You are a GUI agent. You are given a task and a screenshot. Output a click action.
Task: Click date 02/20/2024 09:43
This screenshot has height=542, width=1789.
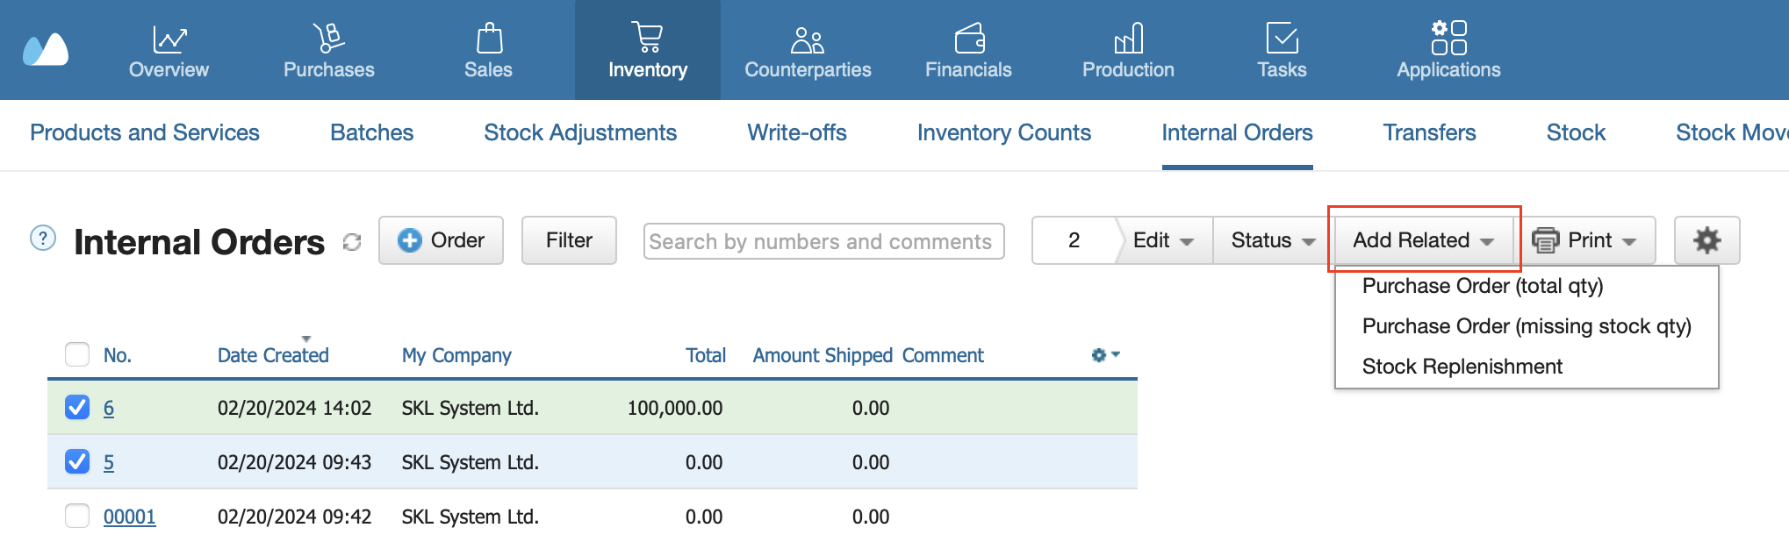pyautogui.click(x=294, y=462)
